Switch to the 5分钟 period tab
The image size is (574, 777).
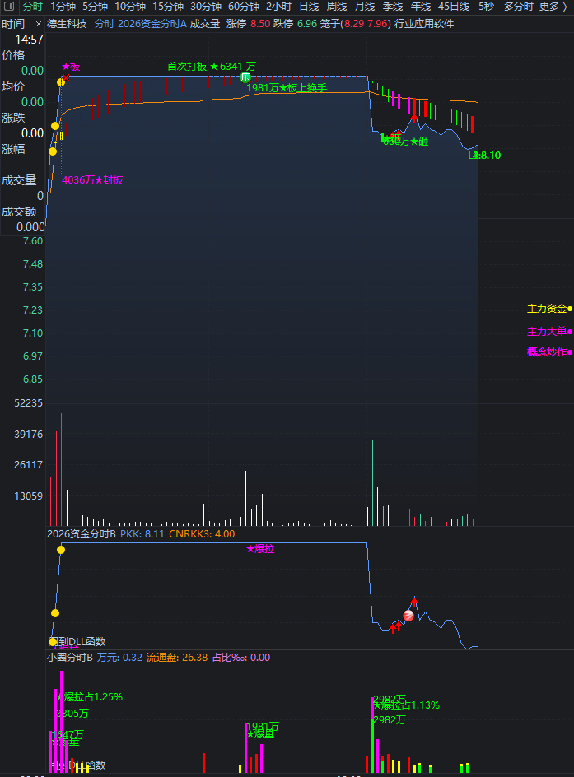(96, 7)
